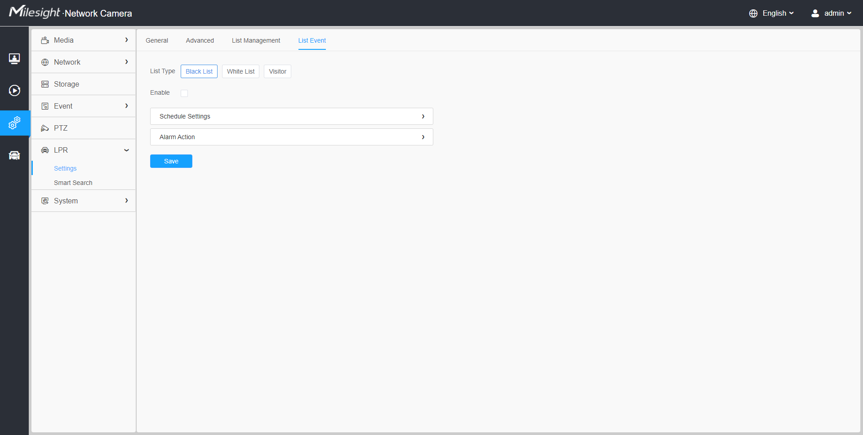This screenshot has height=435, width=863.
Task: Select White List as list type
Action: [x=240, y=71]
